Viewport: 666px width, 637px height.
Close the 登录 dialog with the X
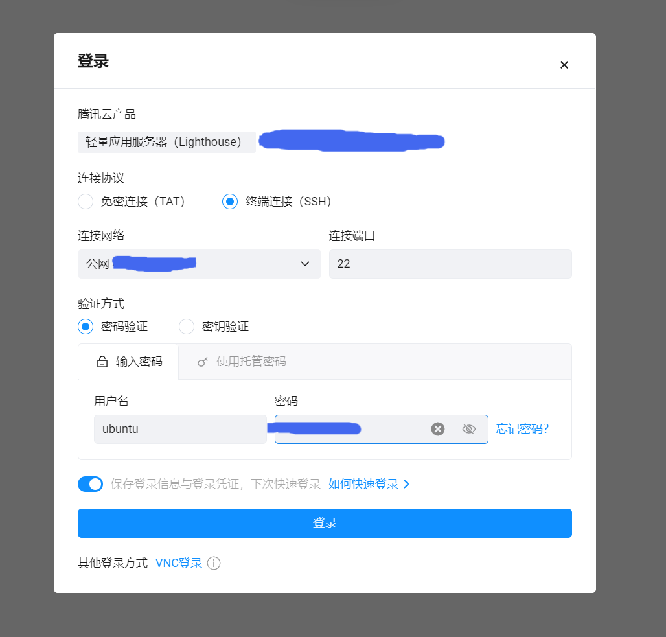tap(564, 65)
